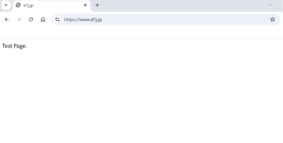Screen dimensions: 283x143
Task: Go back to the previous page
Action: coord(7,19)
